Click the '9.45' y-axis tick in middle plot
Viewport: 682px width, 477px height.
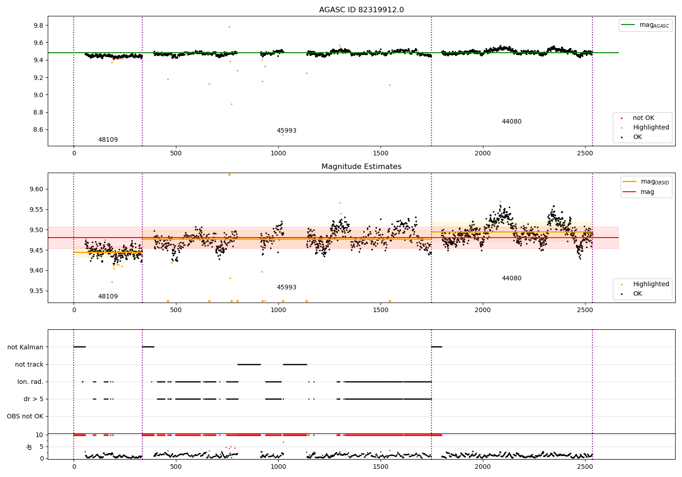click(x=36, y=250)
